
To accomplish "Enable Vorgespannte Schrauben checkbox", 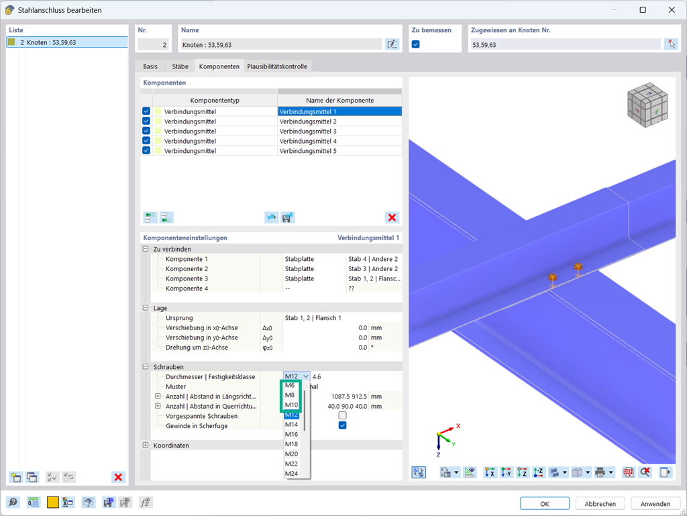I will click(x=343, y=415).
